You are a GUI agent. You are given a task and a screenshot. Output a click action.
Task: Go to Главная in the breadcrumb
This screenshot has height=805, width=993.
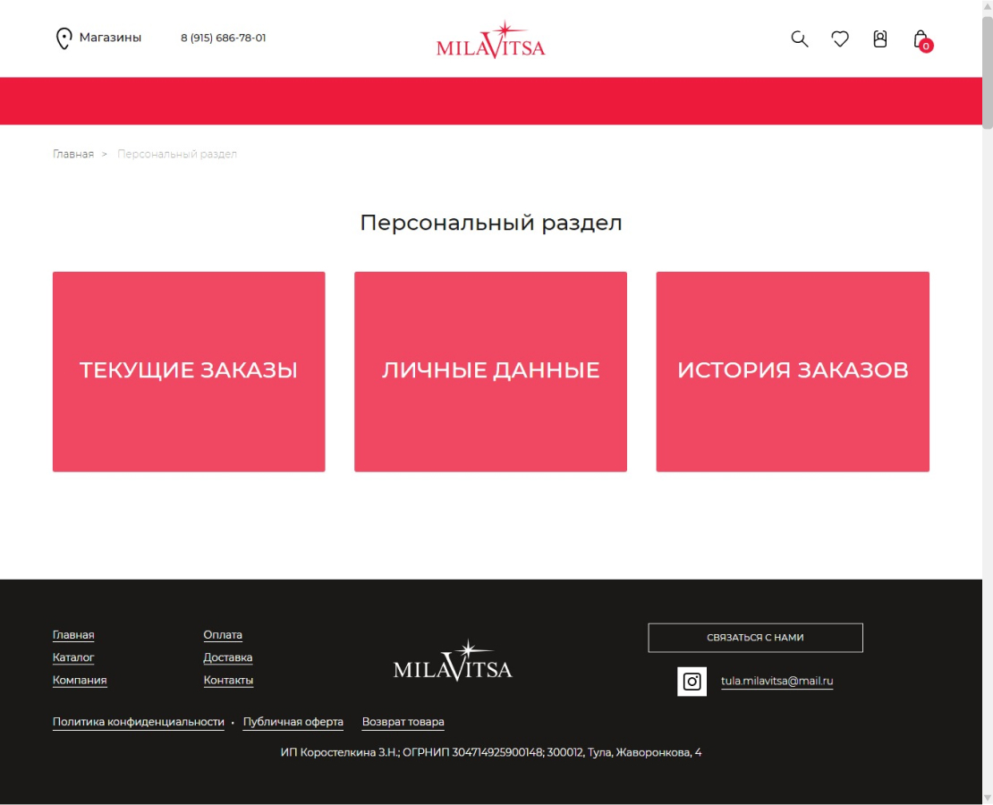pyautogui.click(x=72, y=154)
